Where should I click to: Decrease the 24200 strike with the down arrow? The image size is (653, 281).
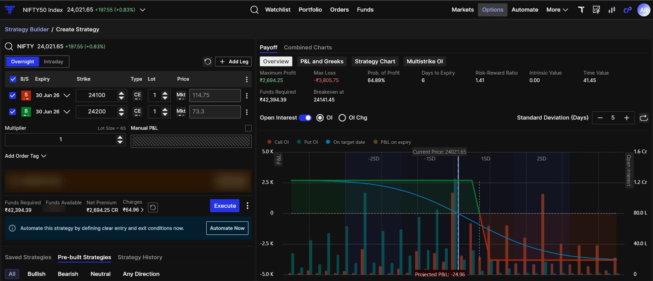click(121, 114)
